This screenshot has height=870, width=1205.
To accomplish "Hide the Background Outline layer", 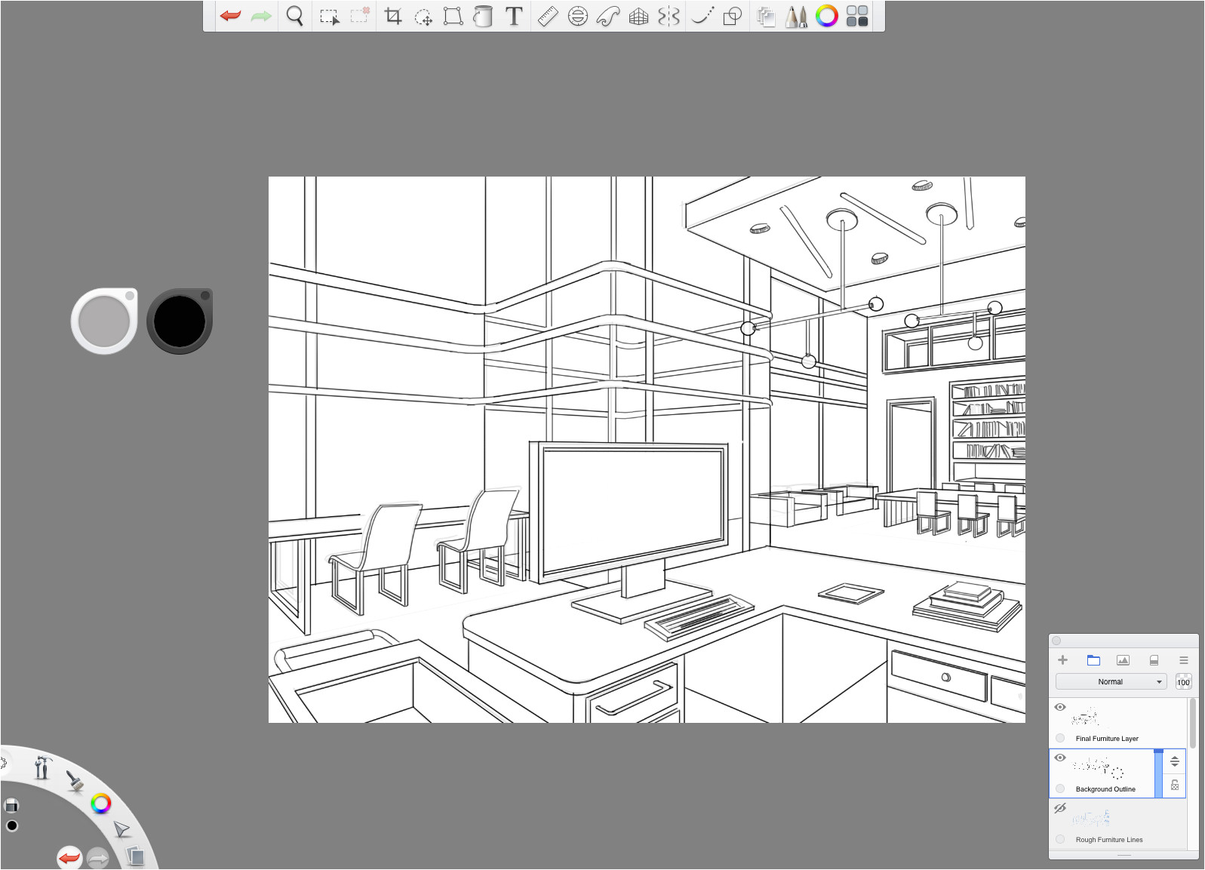I will coord(1060,758).
